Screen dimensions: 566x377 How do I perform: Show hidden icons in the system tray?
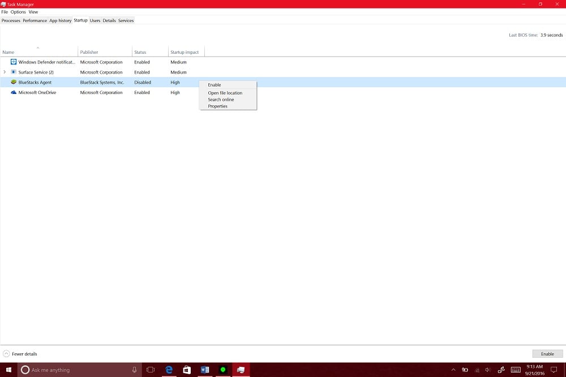point(453,370)
